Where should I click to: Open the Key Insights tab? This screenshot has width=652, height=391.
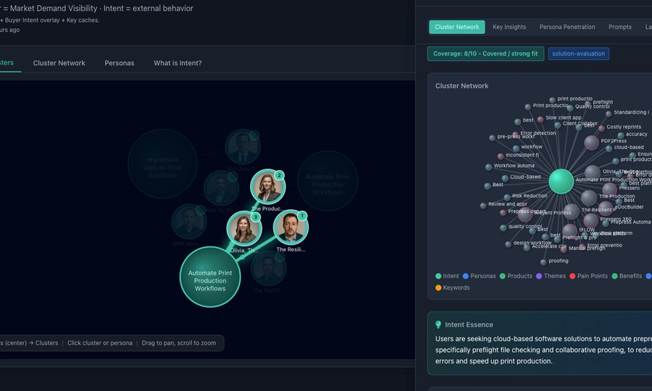click(509, 27)
